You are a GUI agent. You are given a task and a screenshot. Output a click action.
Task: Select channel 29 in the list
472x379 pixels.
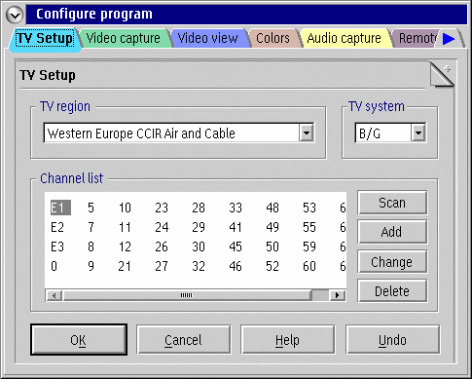click(x=199, y=227)
